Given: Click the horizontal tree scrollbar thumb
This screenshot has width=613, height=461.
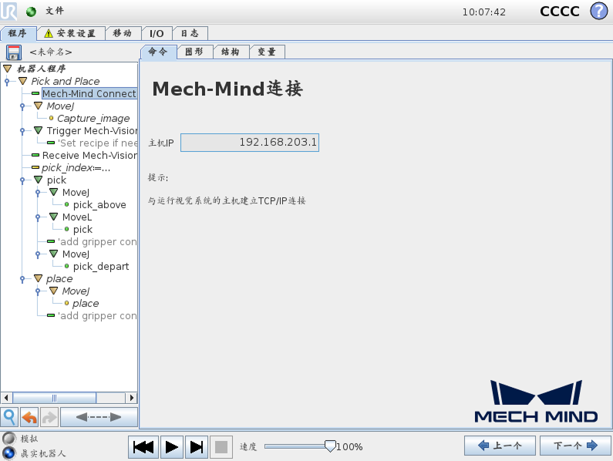Looking at the screenshot, I should click(54, 398).
